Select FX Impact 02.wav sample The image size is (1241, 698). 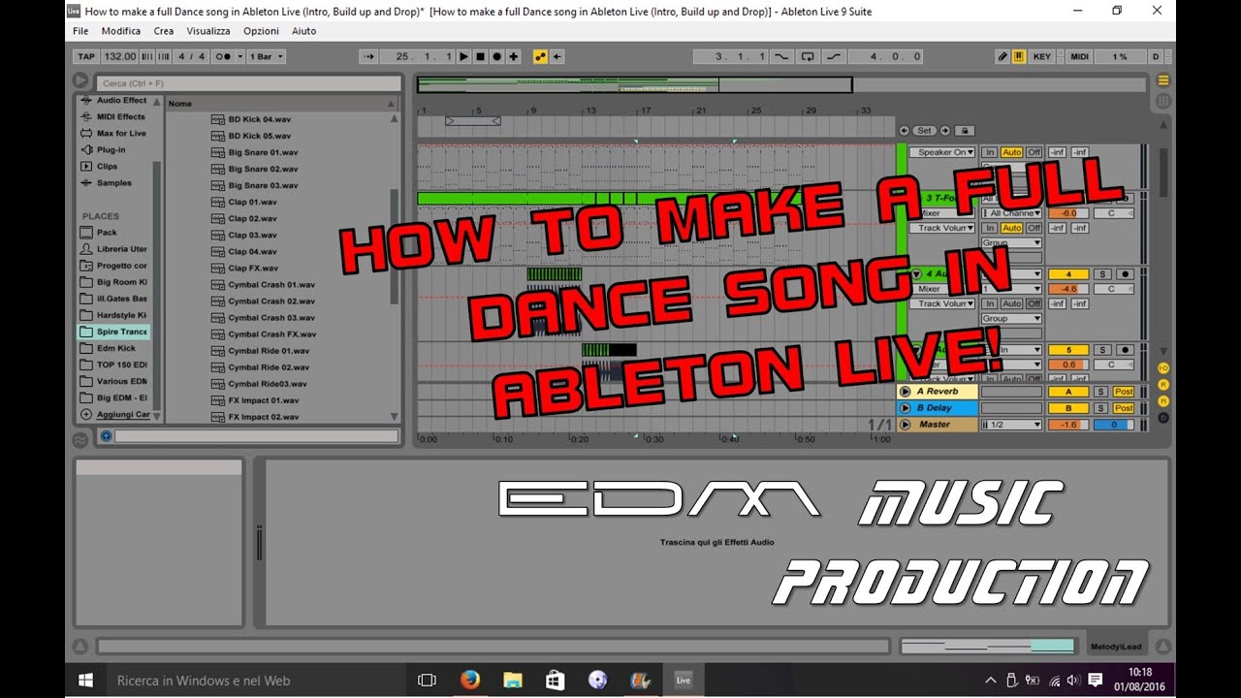click(x=256, y=417)
